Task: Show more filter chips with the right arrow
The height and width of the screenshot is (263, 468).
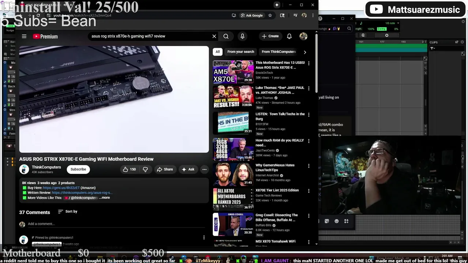Action: coord(305,52)
